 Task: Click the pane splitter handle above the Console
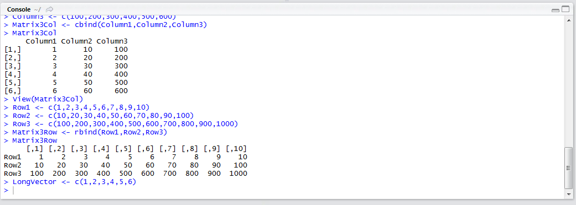tap(287, 1)
